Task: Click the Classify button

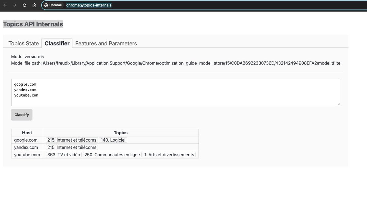Action: 22,115
